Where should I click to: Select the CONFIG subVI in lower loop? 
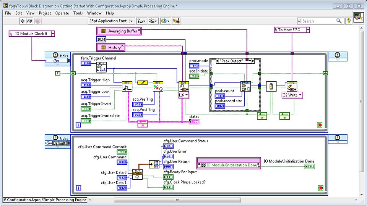[137, 174]
